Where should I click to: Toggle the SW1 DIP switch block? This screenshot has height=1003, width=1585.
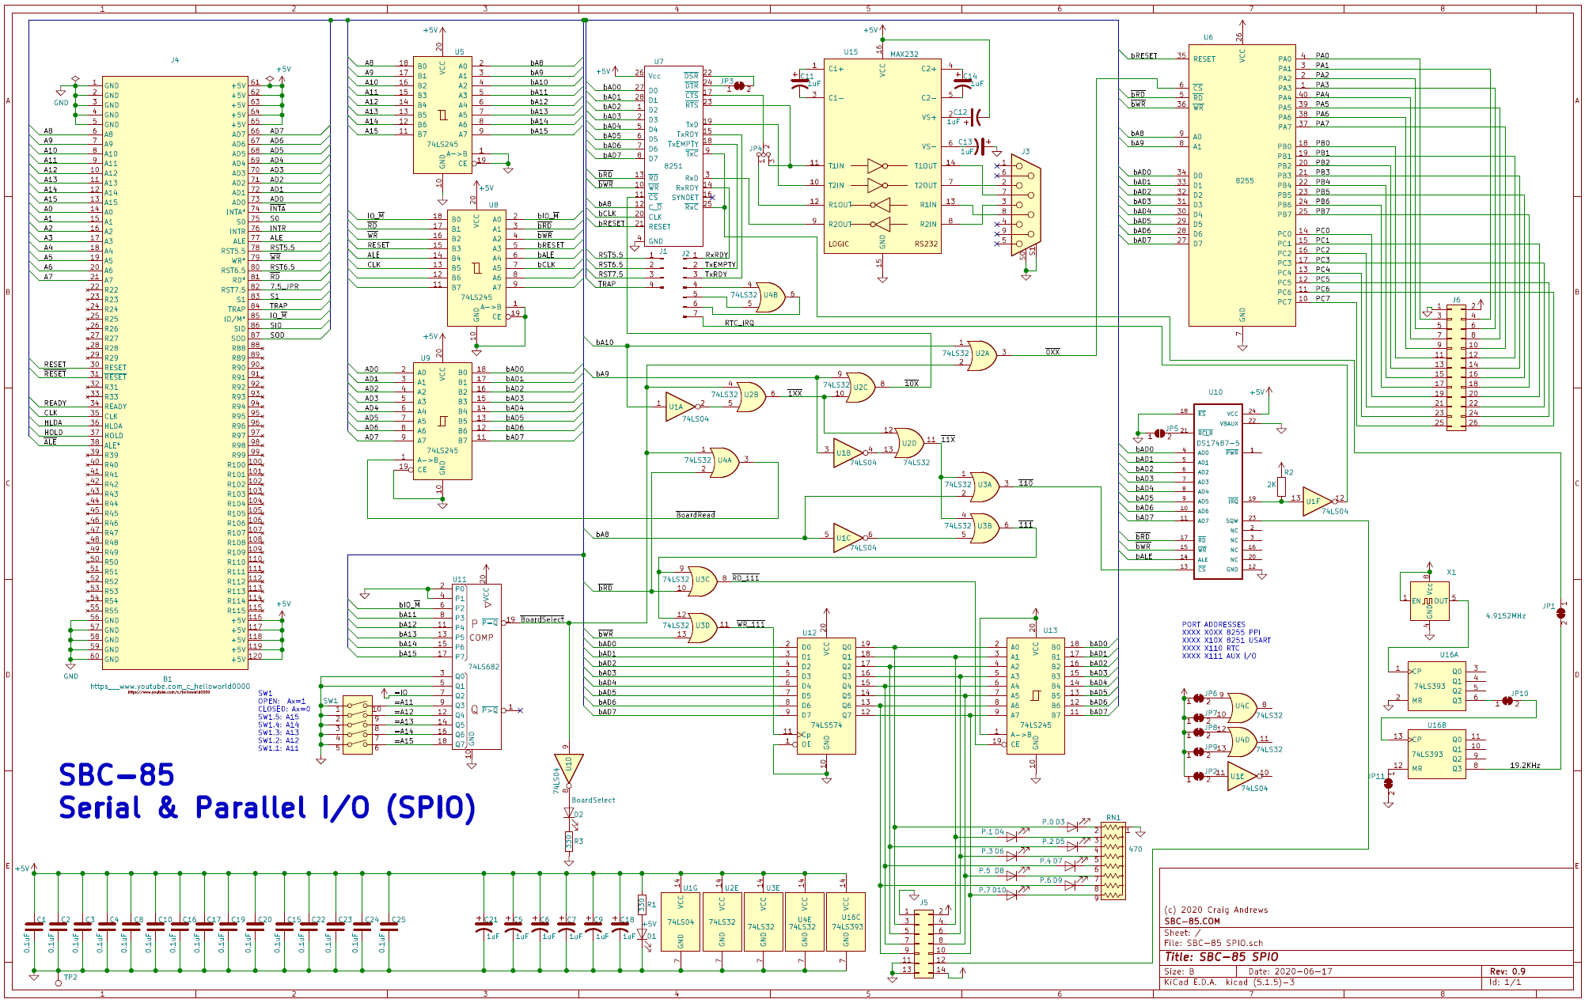coord(357,725)
